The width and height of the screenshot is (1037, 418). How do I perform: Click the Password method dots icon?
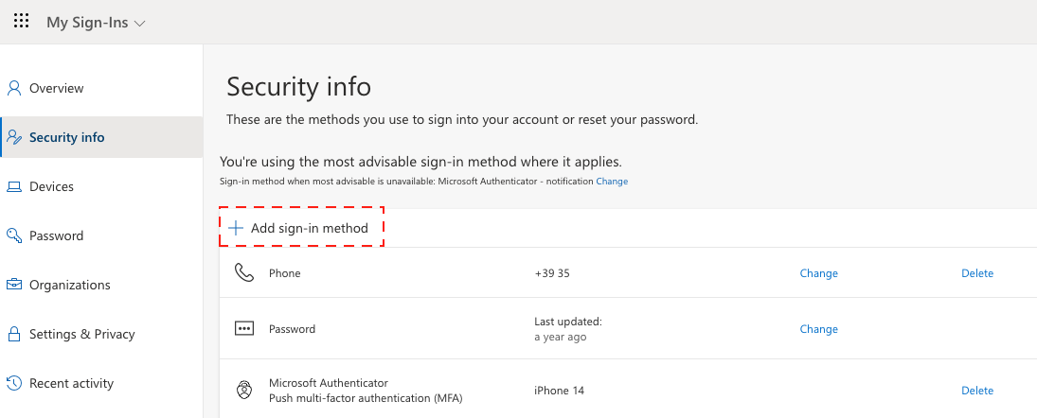(244, 329)
